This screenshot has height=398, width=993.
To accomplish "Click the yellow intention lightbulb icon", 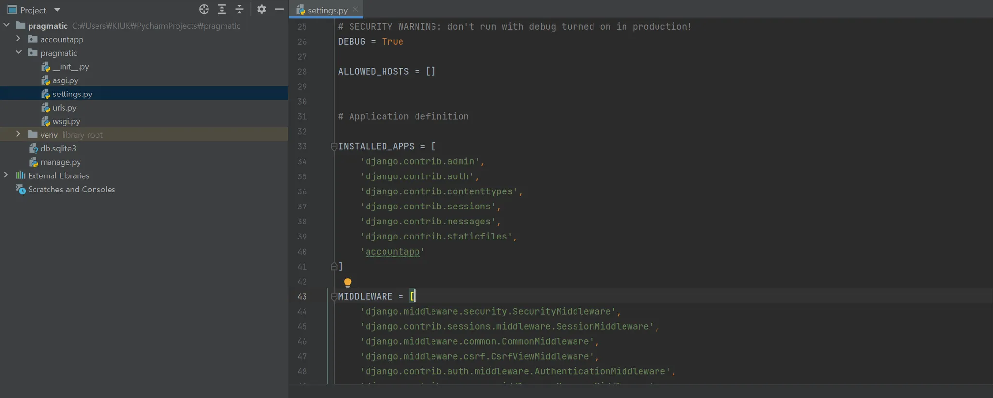I will (x=347, y=283).
